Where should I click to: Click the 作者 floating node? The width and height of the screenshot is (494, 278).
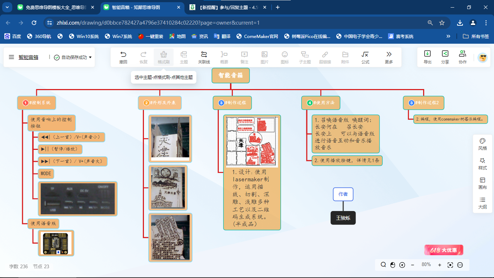pos(343,194)
